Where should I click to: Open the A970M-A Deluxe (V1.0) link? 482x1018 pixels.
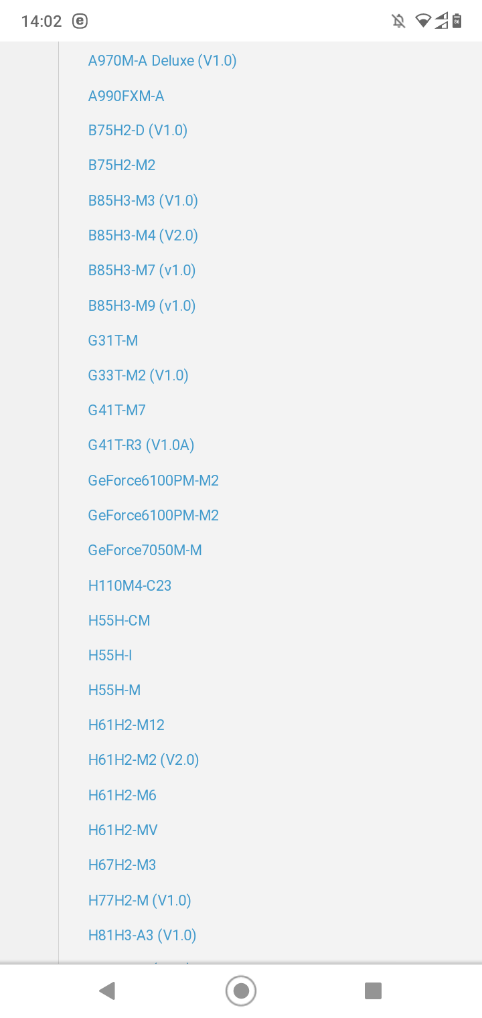point(163,61)
